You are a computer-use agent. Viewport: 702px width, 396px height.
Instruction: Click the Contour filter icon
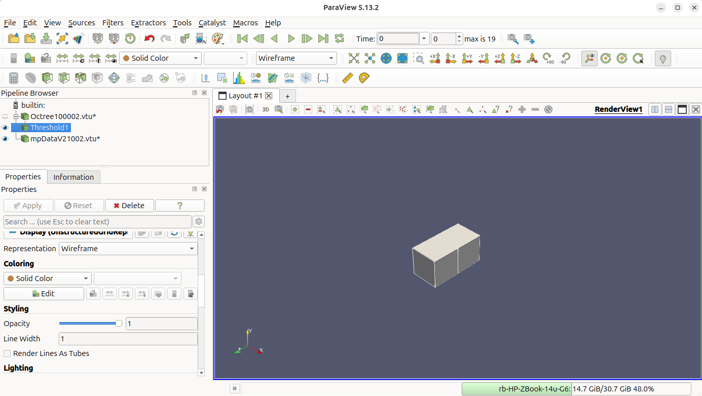click(x=31, y=78)
